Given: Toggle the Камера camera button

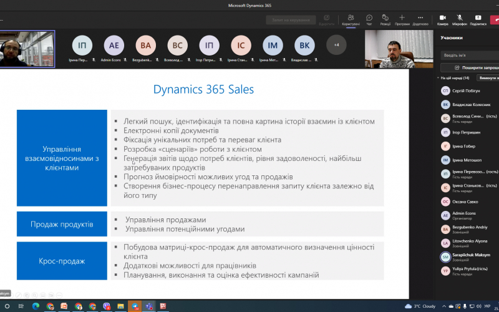Looking at the screenshot, I should [443, 20].
